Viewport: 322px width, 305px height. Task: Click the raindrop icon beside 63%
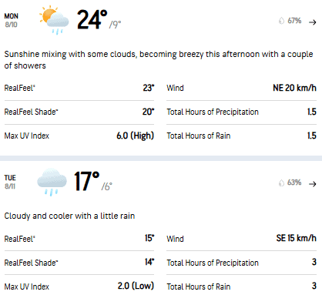click(281, 183)
